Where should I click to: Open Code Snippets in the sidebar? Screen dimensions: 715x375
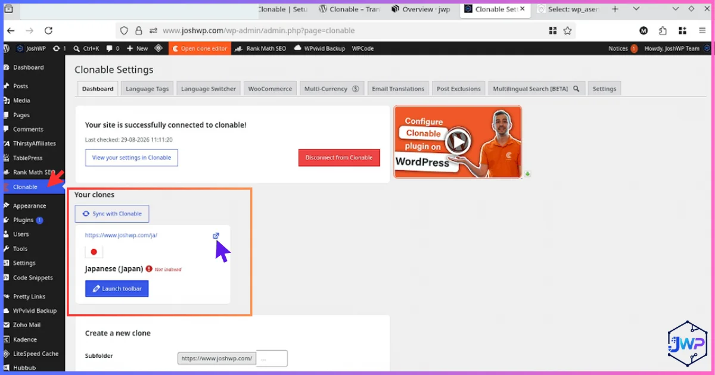click(x=33, y=278)
